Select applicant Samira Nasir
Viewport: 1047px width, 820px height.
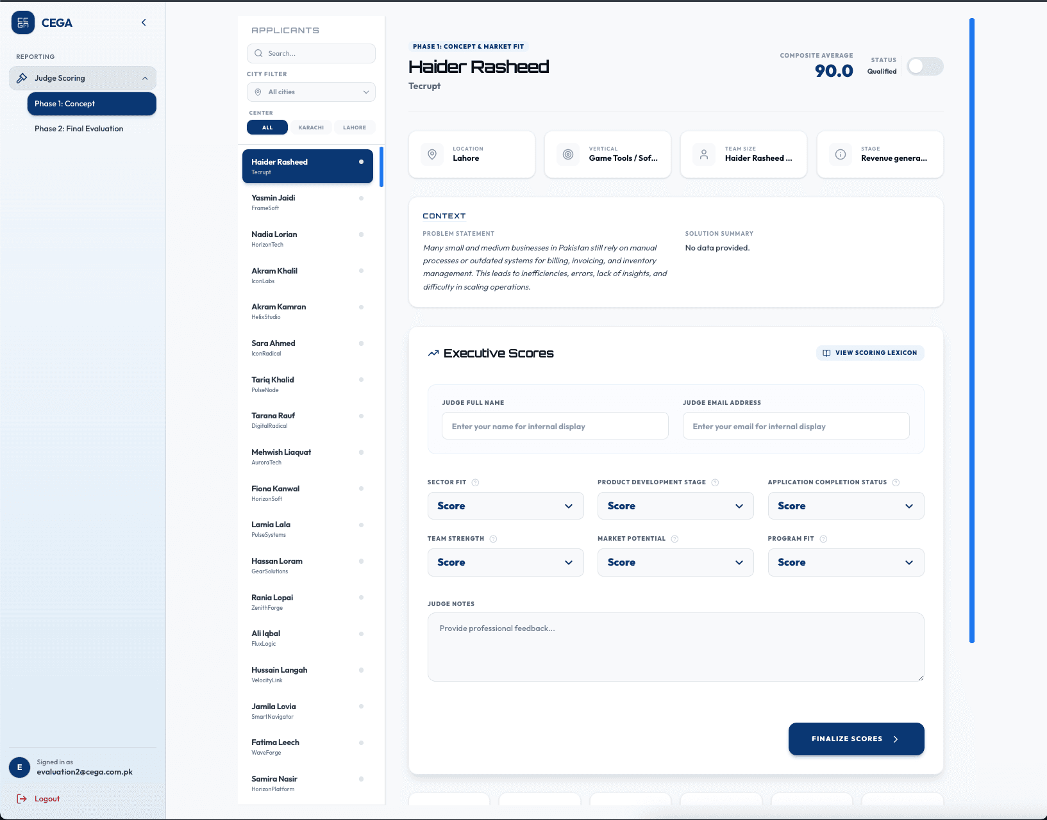pyautogui.click(x=308, y=783)
